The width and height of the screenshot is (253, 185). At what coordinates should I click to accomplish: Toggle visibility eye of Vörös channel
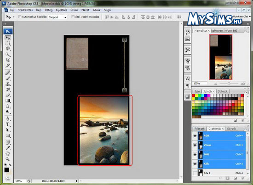195,145
